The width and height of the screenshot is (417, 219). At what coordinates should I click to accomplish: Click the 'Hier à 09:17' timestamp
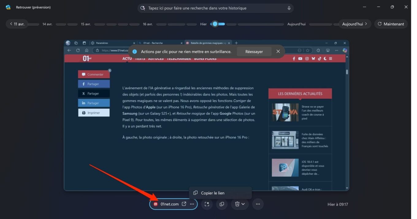(338, 204)
